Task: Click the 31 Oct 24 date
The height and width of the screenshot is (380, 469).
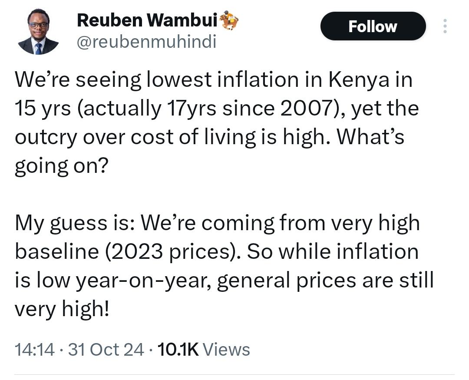Action: (x=106, y=350)
